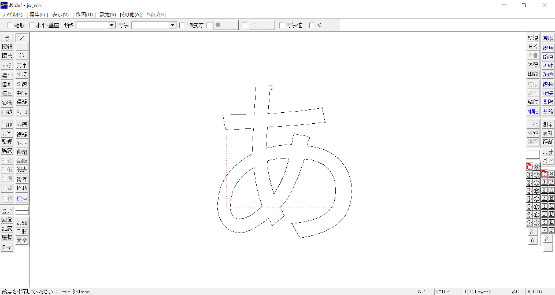Select the 複写 copy tool
The height and width of the screenshot is (295, 555).
pyautogui.click(x=22, y=179)
